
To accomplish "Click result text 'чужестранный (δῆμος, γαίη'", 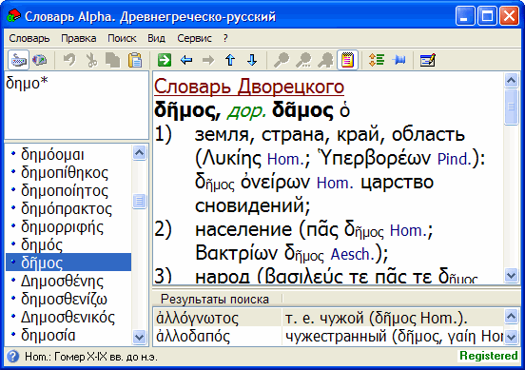I will click(381, 336).
